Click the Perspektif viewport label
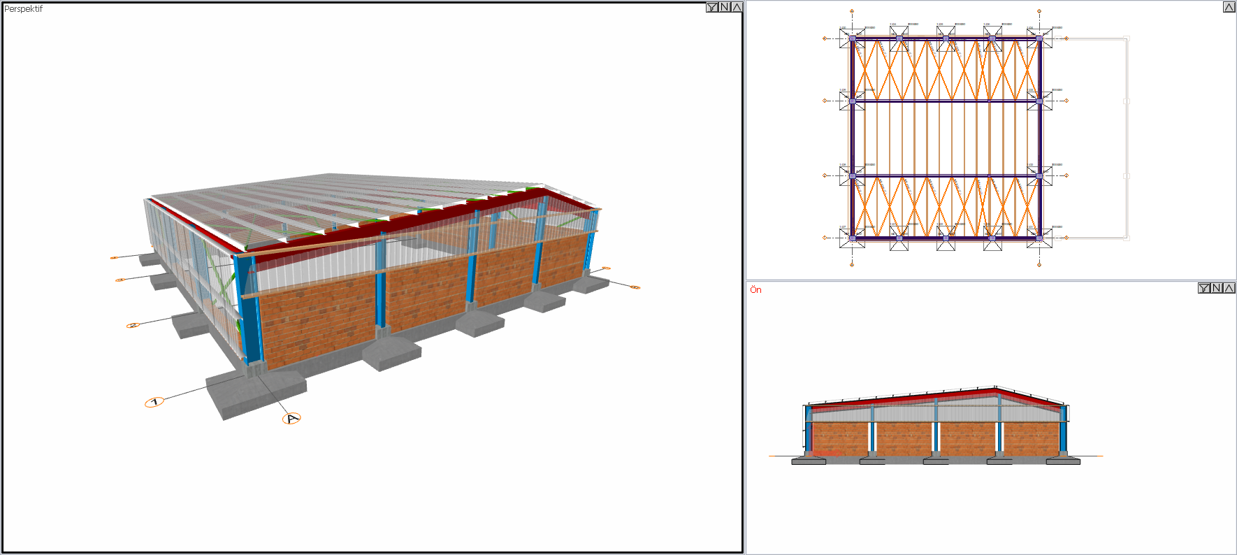The image size is (1237, 555). point(24,9)
